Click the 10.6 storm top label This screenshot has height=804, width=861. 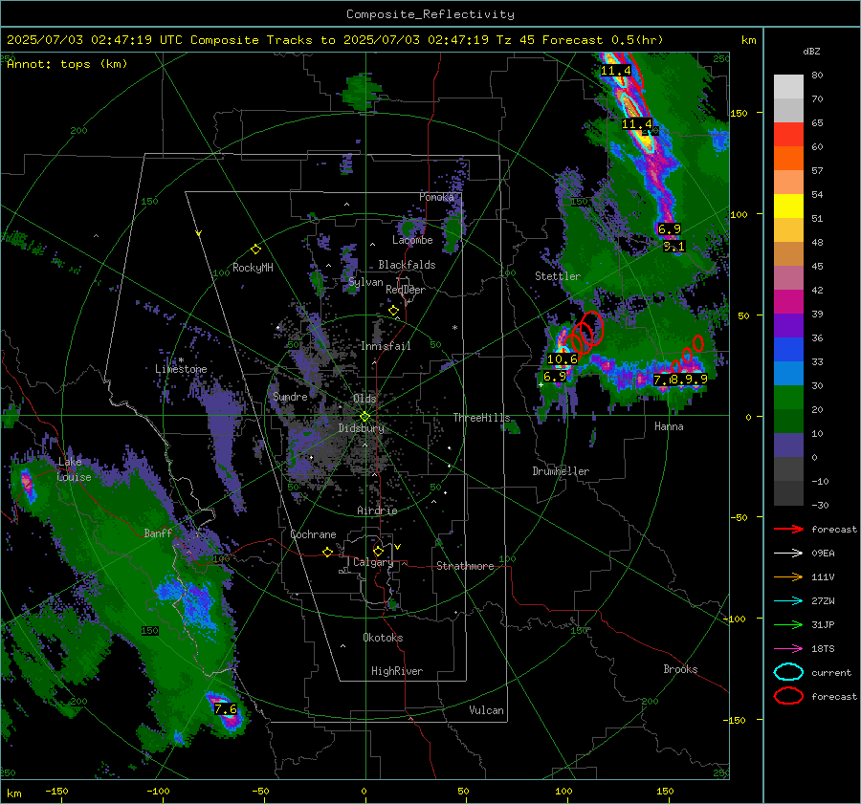pyautogui.click(x=563, y=359)
